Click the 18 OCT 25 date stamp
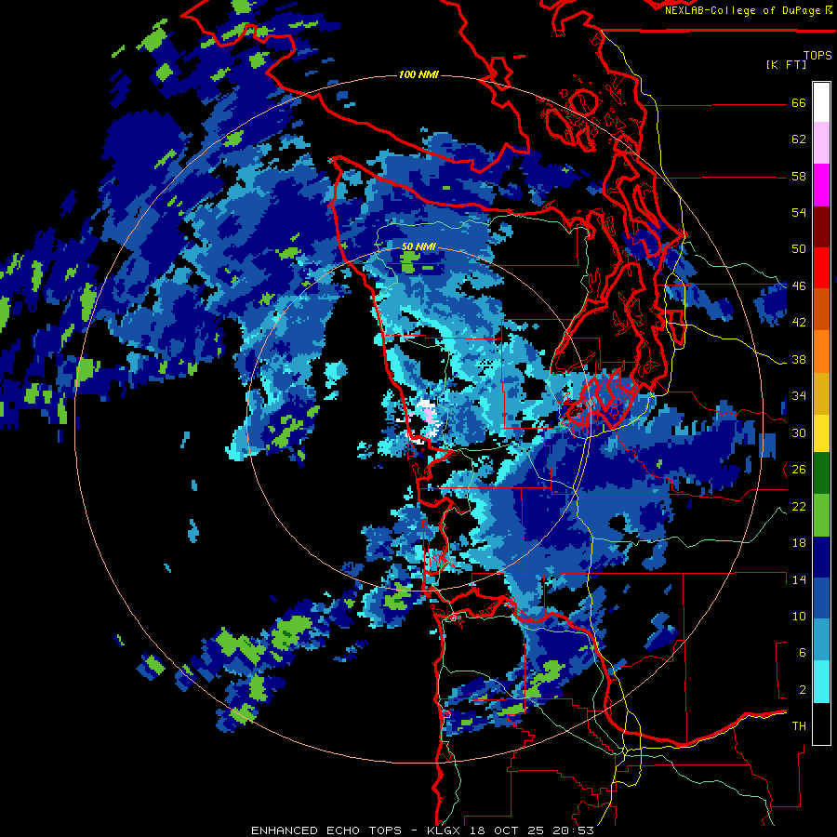This screenshot has width=837, height=837. pos(507,830)
